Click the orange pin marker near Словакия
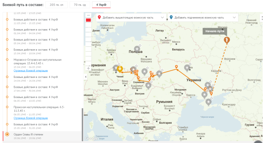 [x=138, y=78]
